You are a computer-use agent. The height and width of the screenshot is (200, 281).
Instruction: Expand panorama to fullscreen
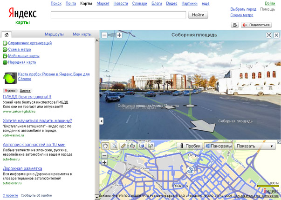pos(269,35)
